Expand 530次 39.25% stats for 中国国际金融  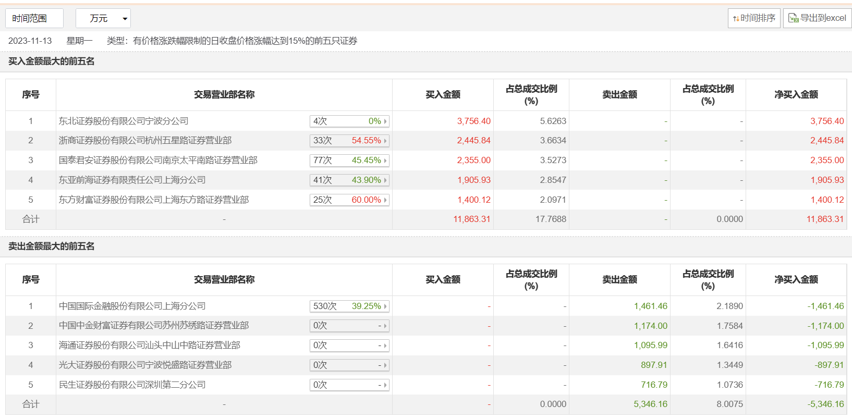(x=349, y=306)
